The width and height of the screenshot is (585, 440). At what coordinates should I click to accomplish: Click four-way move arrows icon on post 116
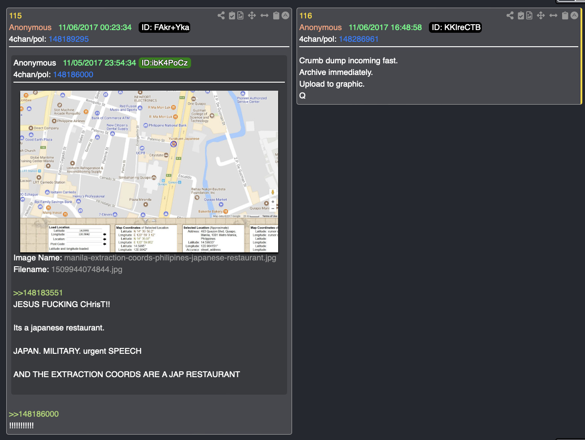tap(541, 16)
